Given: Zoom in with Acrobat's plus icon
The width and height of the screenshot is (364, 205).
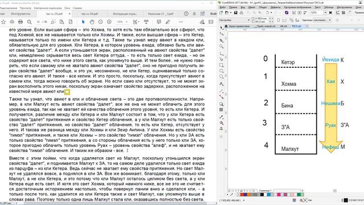Looking at the screenshot, I should (109, 22).
